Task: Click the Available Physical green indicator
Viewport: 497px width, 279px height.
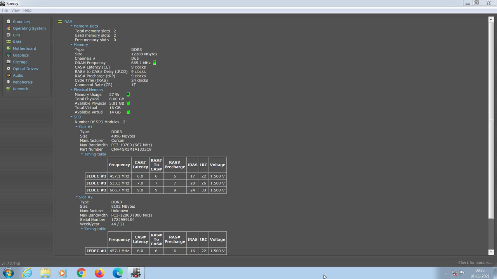Action: point(128,103)
